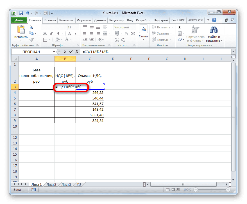Viewport: 247px width, 204px height.
Task: Click the center alignment icon
Action: coord(91,33)
